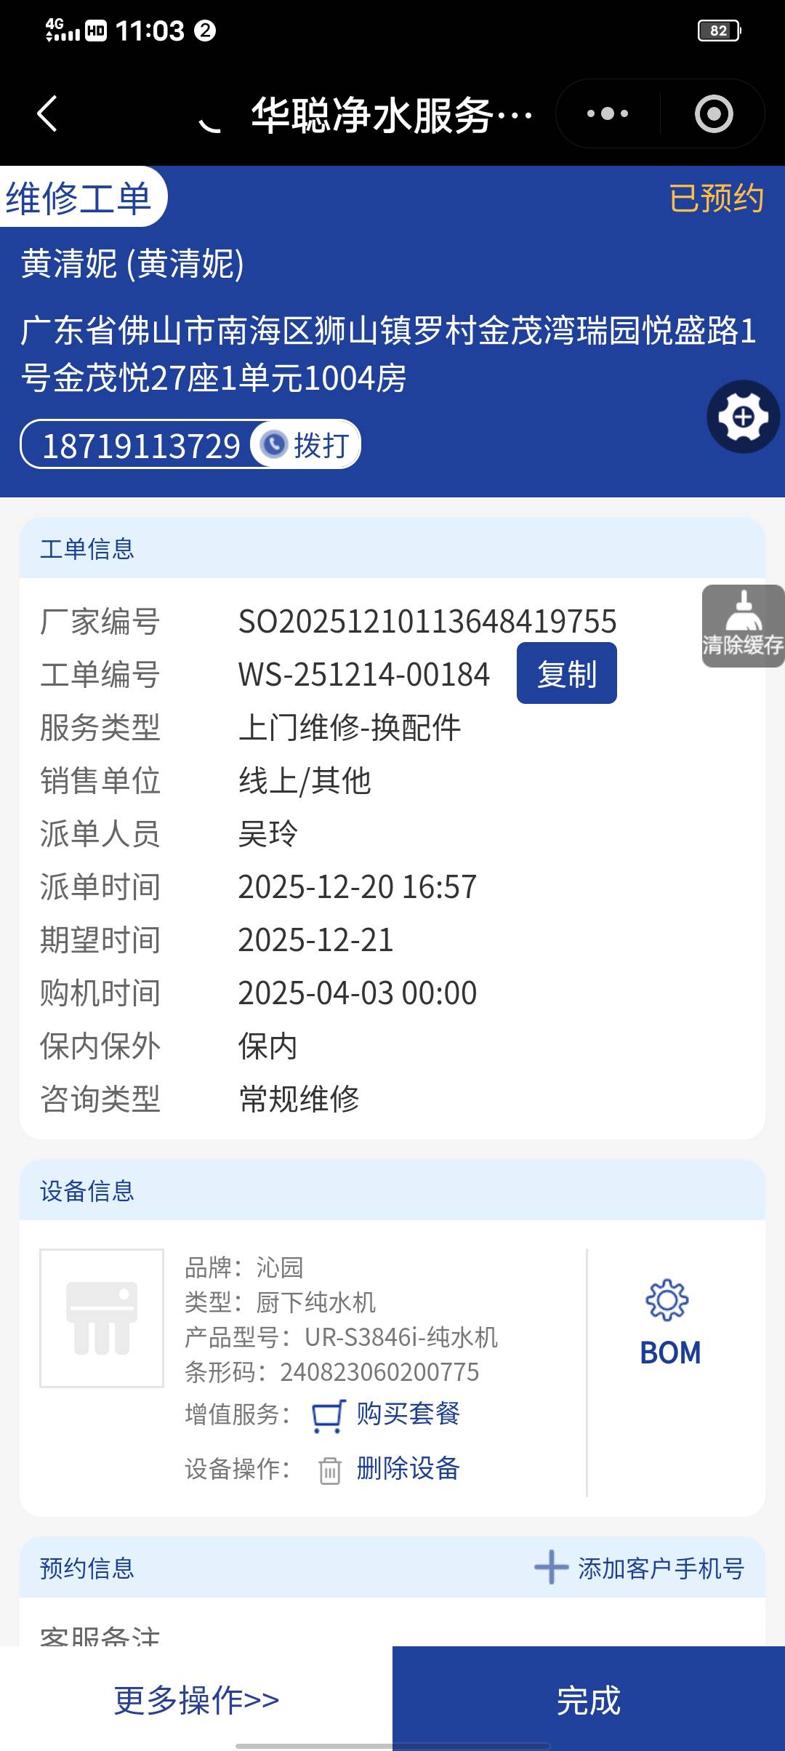This screenshot has height=1751, width=785.
Task: Tap the 已预约 status label
Action: pyautogui.click(x=716, y=199)
